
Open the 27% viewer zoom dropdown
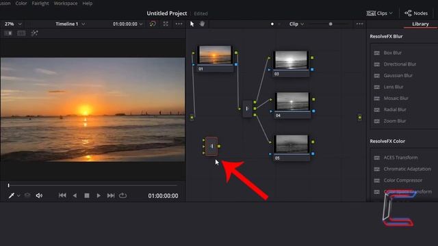[13, 24]
